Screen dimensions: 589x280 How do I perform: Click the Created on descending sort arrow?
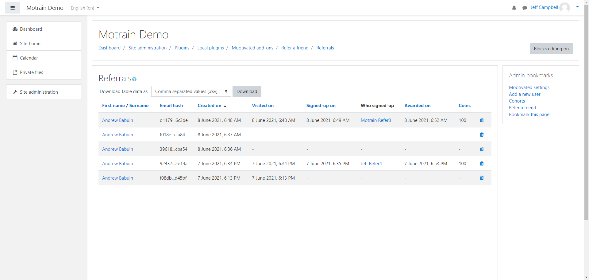225,106
